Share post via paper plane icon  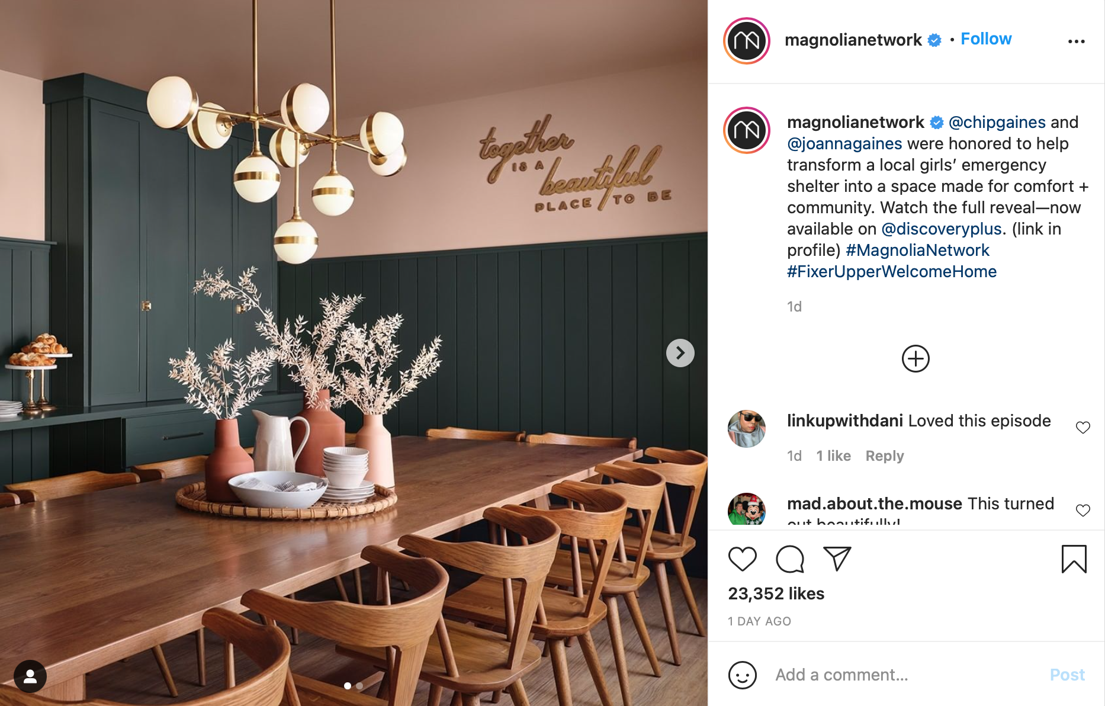[x=837, y=559]
